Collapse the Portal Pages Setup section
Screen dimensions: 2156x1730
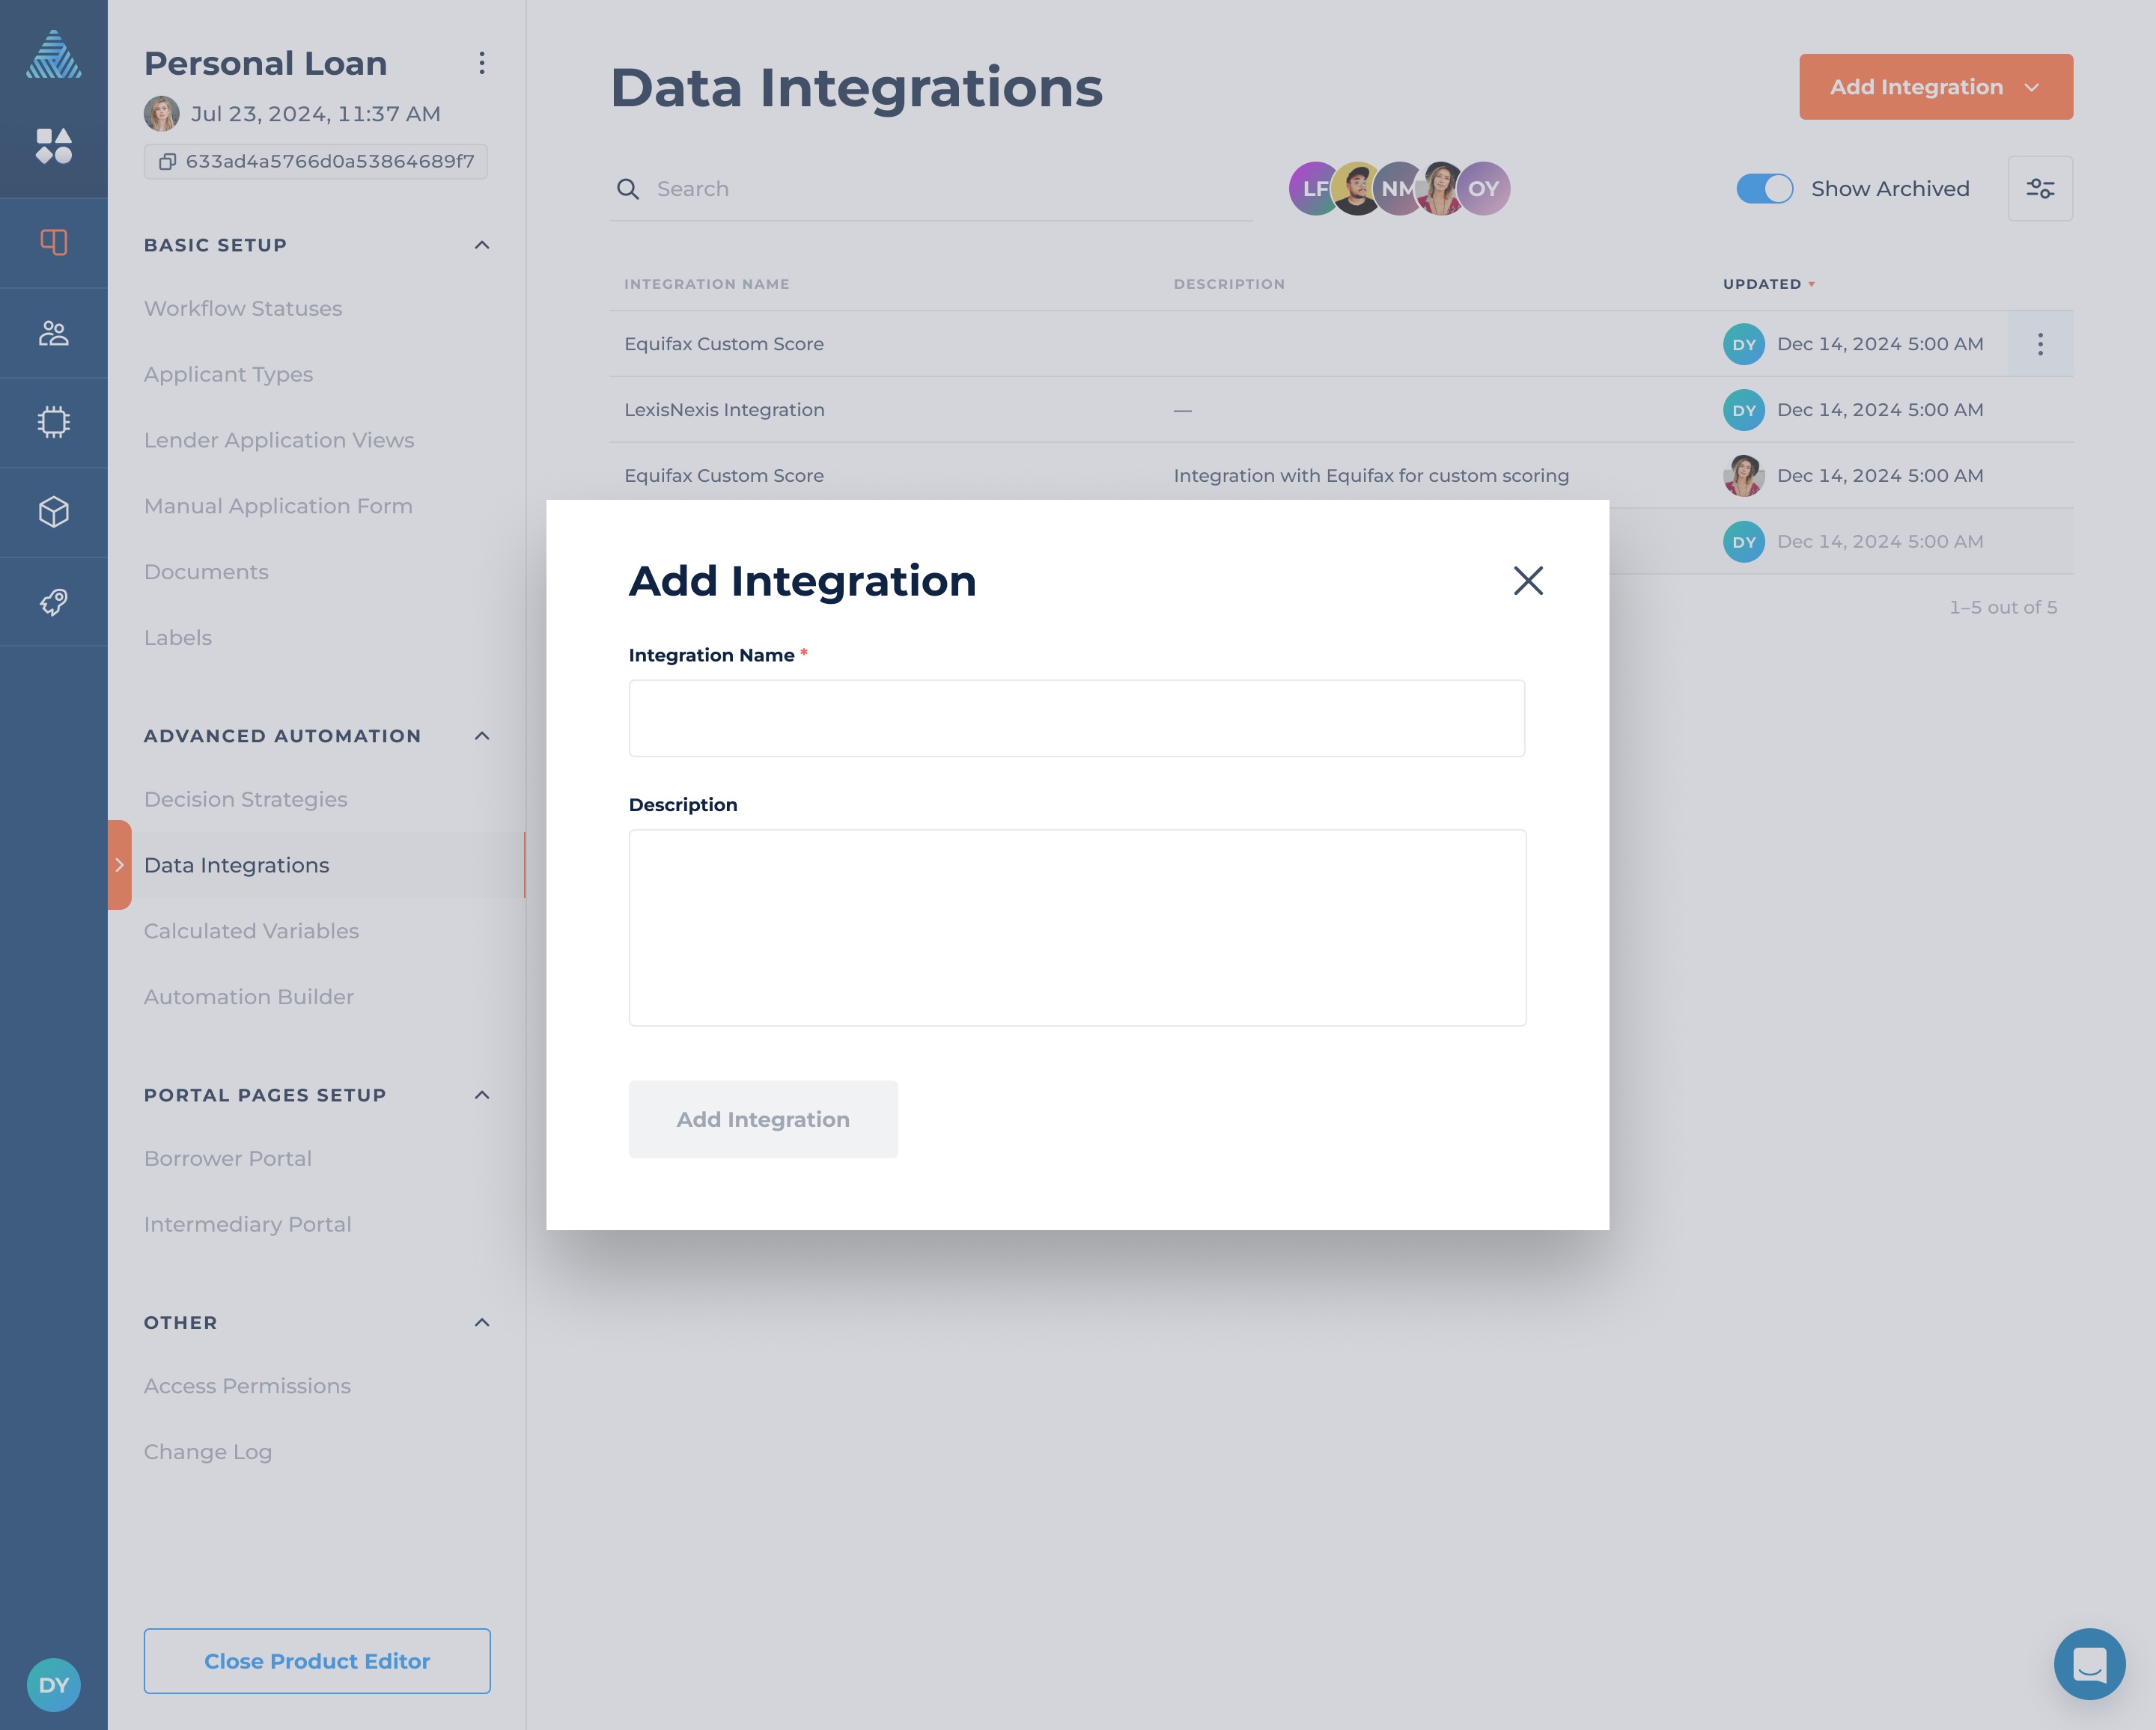[x=482, y=1095]
